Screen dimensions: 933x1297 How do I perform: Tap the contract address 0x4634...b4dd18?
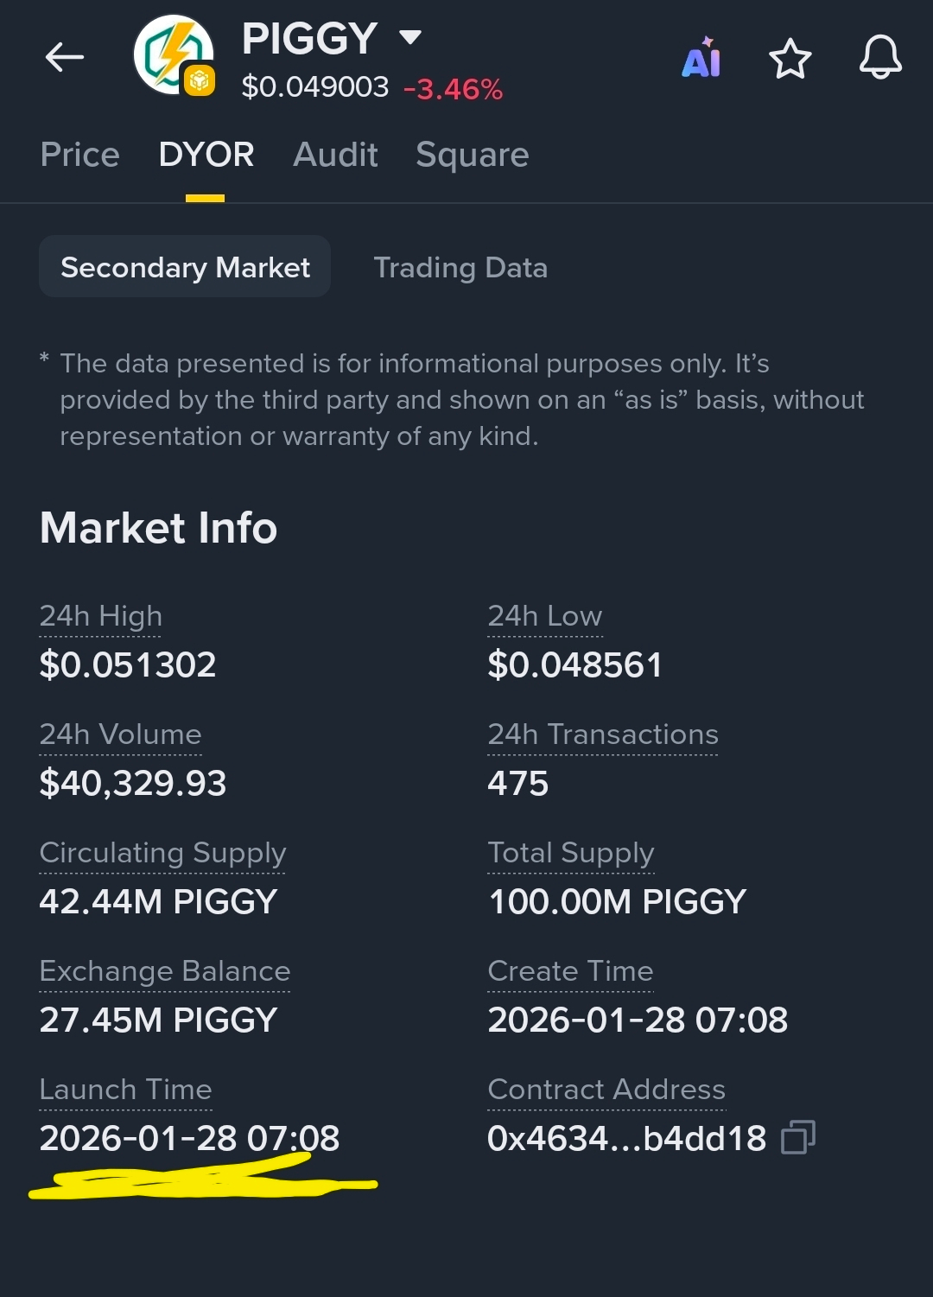627,1138
